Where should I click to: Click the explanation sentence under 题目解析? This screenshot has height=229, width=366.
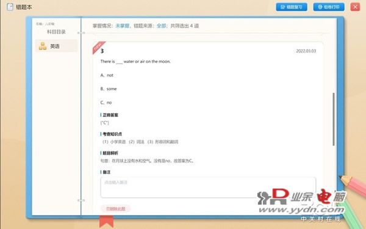[147, 161]
